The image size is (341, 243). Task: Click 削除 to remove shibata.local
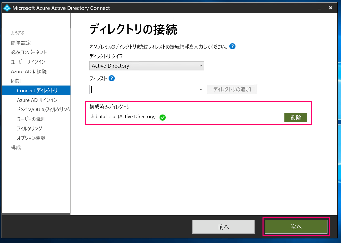pos(296,117)
